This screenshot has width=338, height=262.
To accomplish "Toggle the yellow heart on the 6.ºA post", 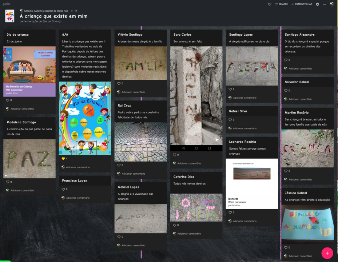I will [x=63, y=159].
